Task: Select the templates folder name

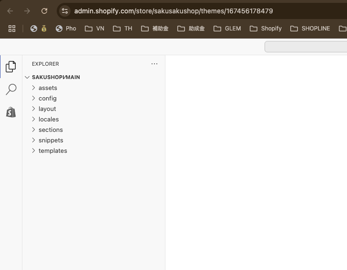Action: pyautogui.click(x=52, y=151)
